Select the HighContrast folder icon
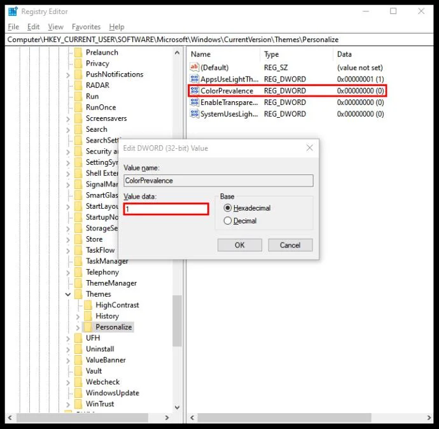 (x=88, y=305)
